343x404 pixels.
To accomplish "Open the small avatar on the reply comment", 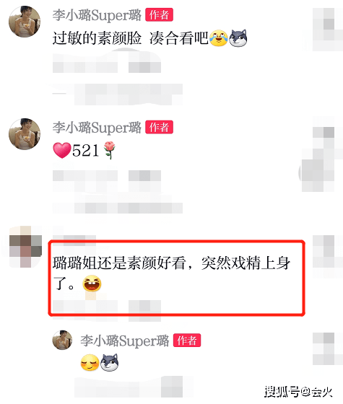I will coord(62,340).
